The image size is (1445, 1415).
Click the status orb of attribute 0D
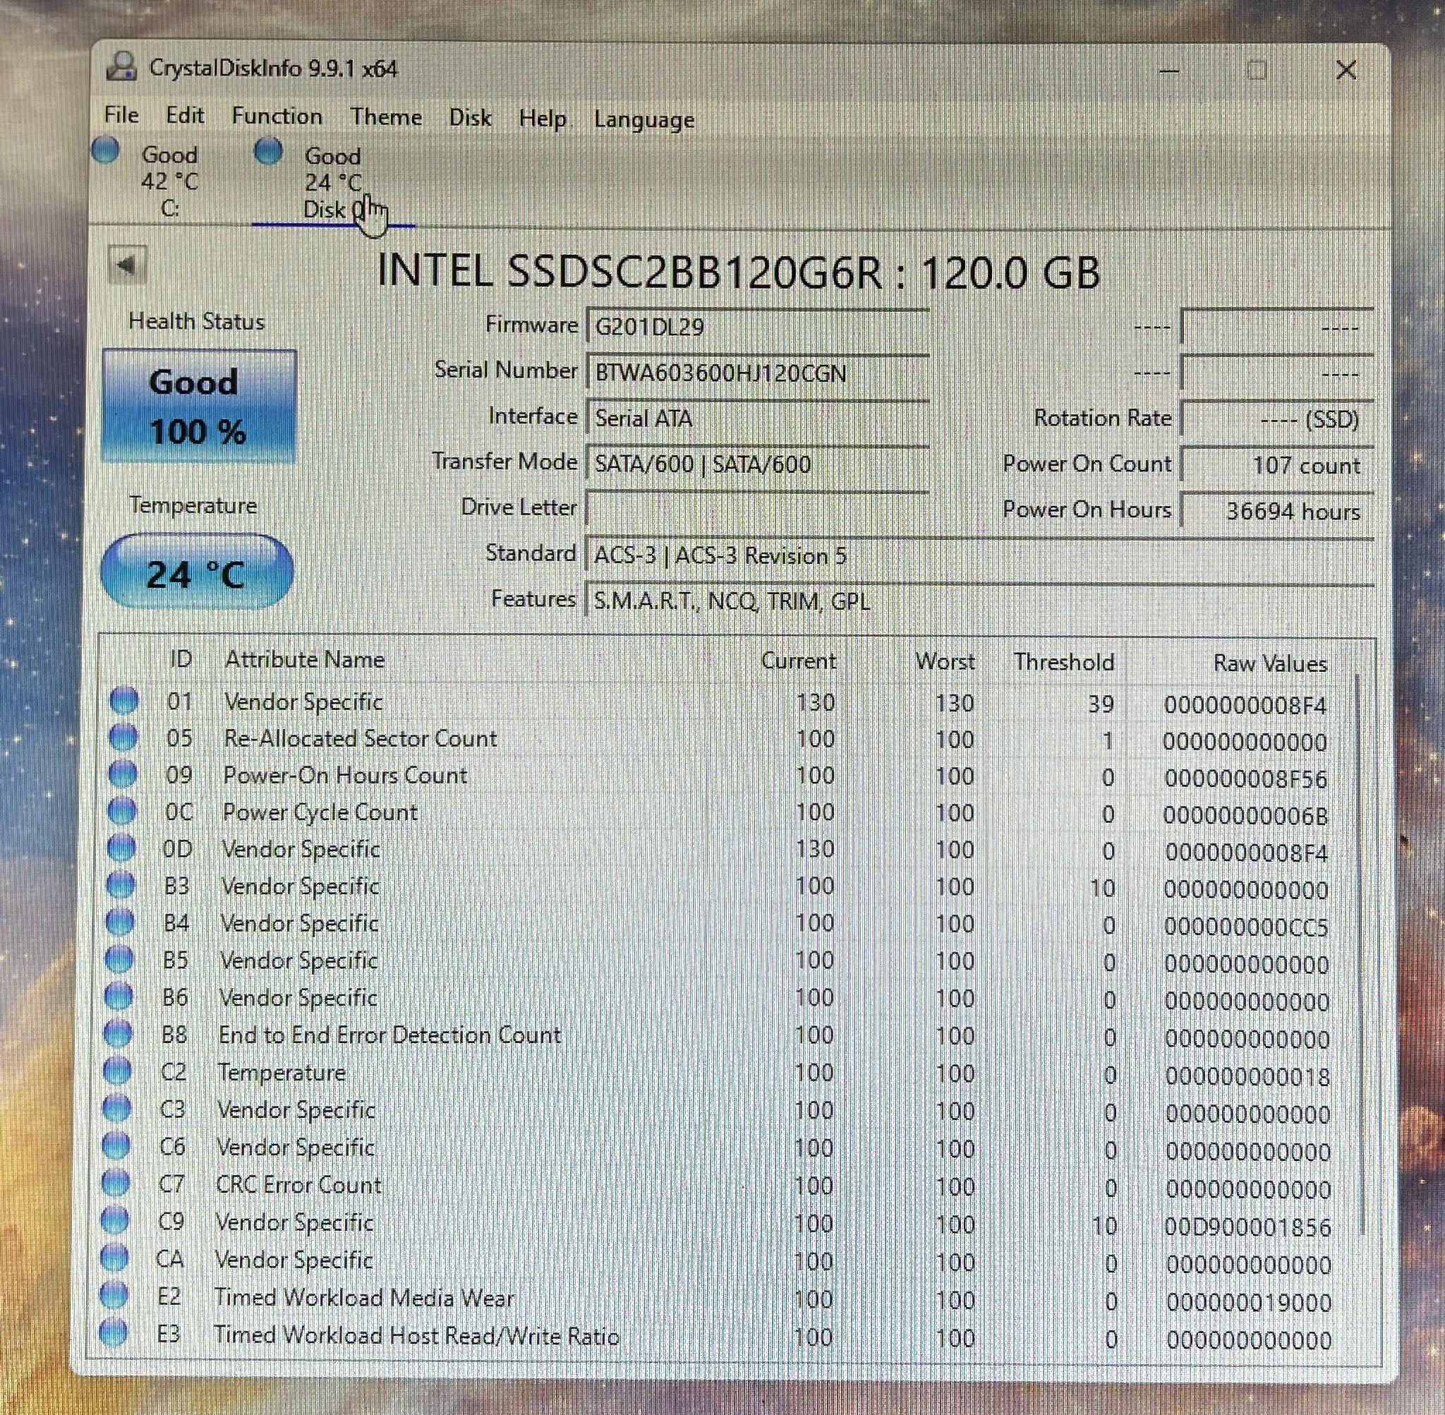click(121, 847)
